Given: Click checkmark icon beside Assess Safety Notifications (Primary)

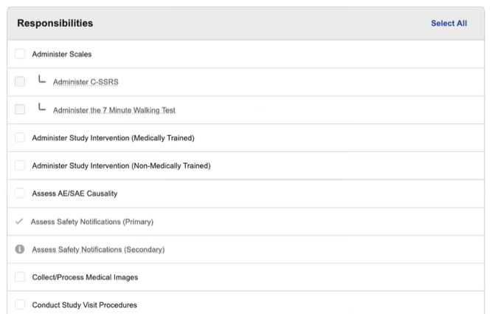Looking at the screenshot, I should pos(19,222).
